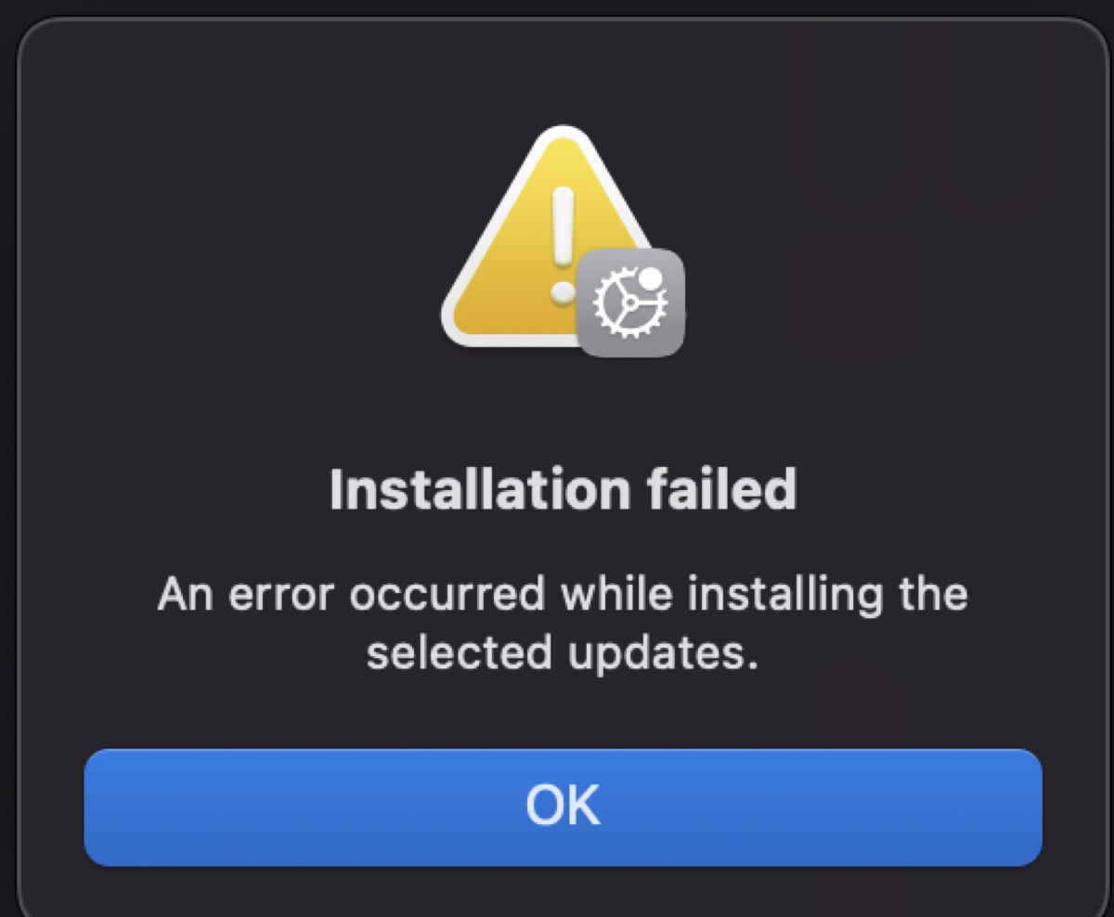Click the white dot on the gear badge

coord(652,278)
